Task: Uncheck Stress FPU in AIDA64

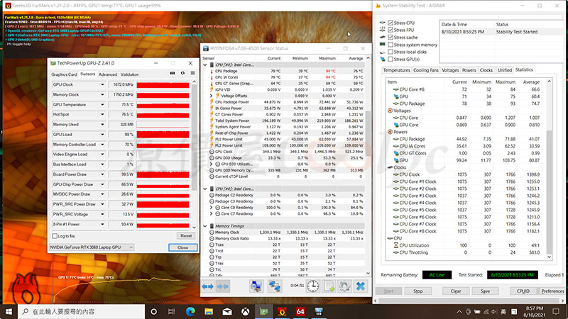Action: click(390, 30)
